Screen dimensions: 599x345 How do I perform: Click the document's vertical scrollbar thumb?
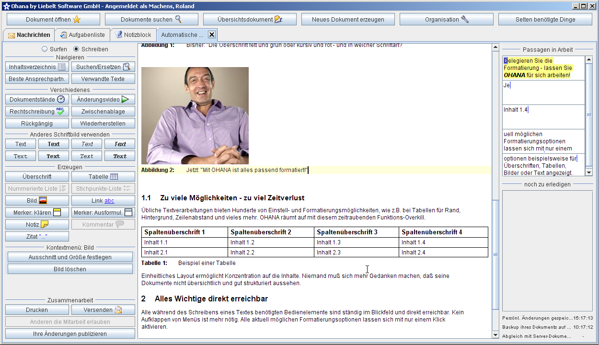click(x=495, y=254)
